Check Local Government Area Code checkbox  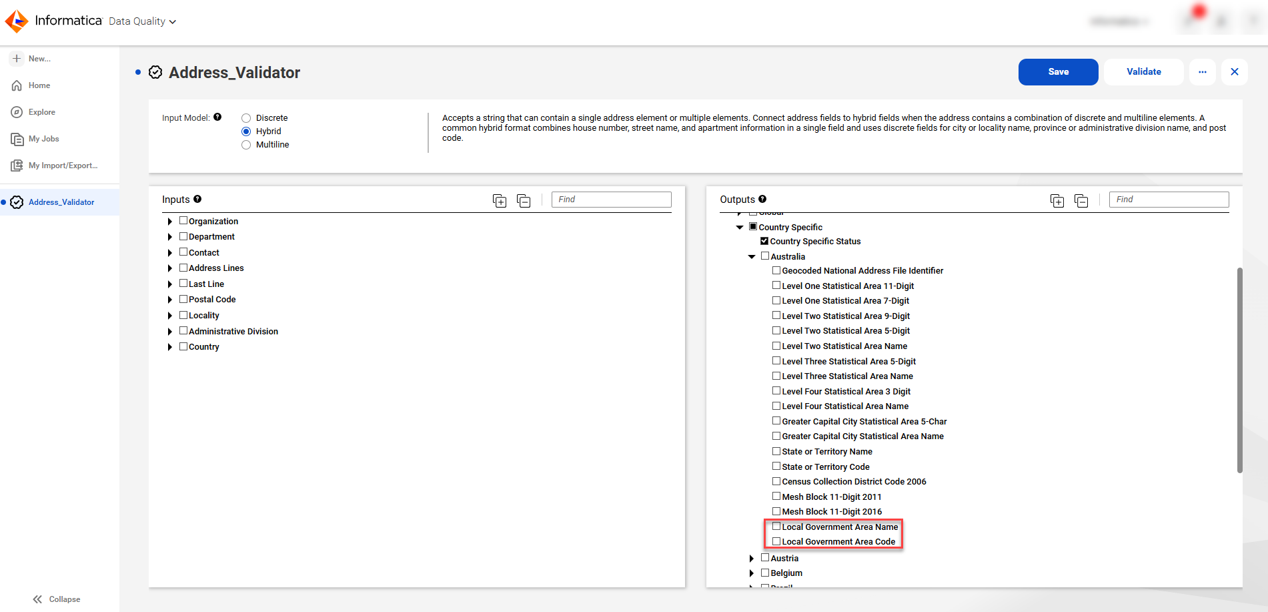pos(776,541)
